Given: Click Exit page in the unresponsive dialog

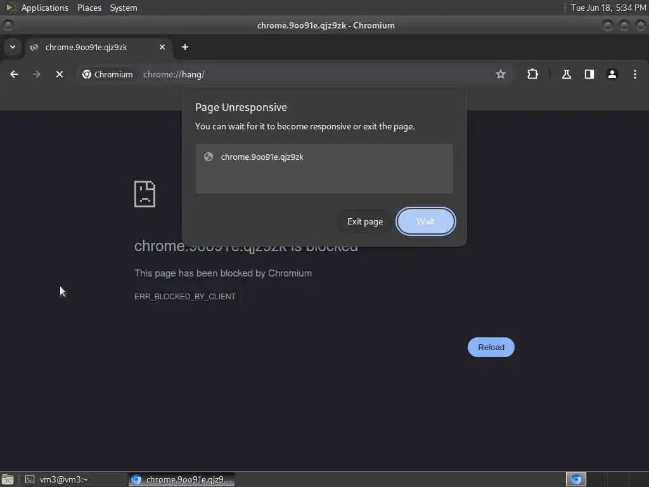Looking at the screenshot, I should point(365,221).
